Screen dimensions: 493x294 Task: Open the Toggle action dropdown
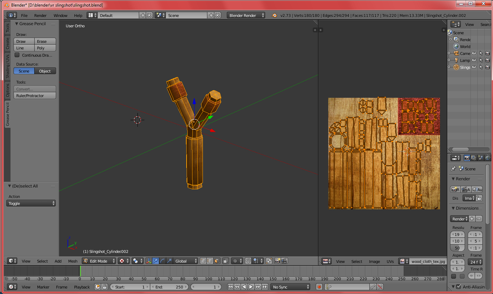point(31,203)
